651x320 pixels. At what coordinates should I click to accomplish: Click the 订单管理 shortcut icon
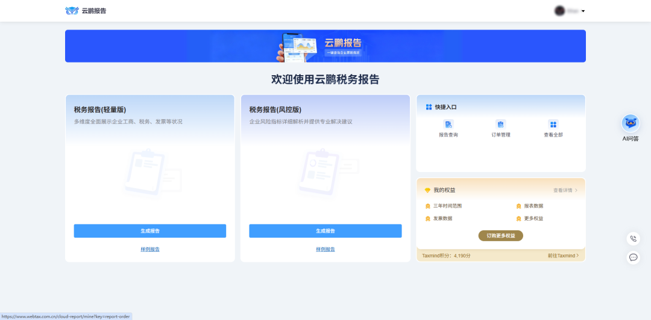500,124
